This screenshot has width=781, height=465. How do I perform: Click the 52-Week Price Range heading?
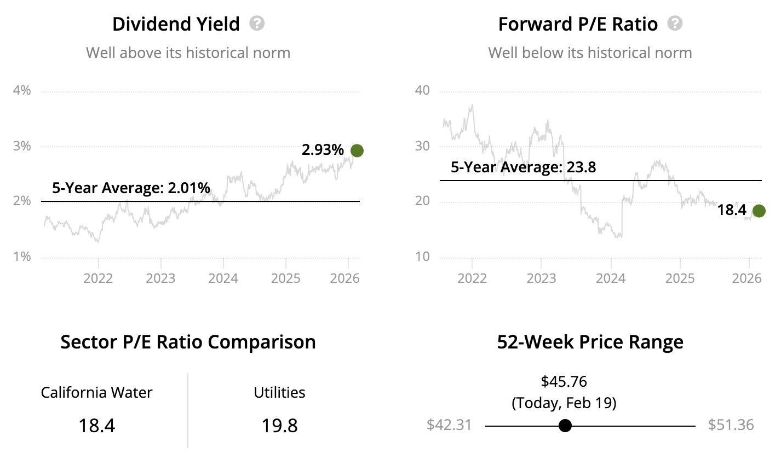click(590, 342)
